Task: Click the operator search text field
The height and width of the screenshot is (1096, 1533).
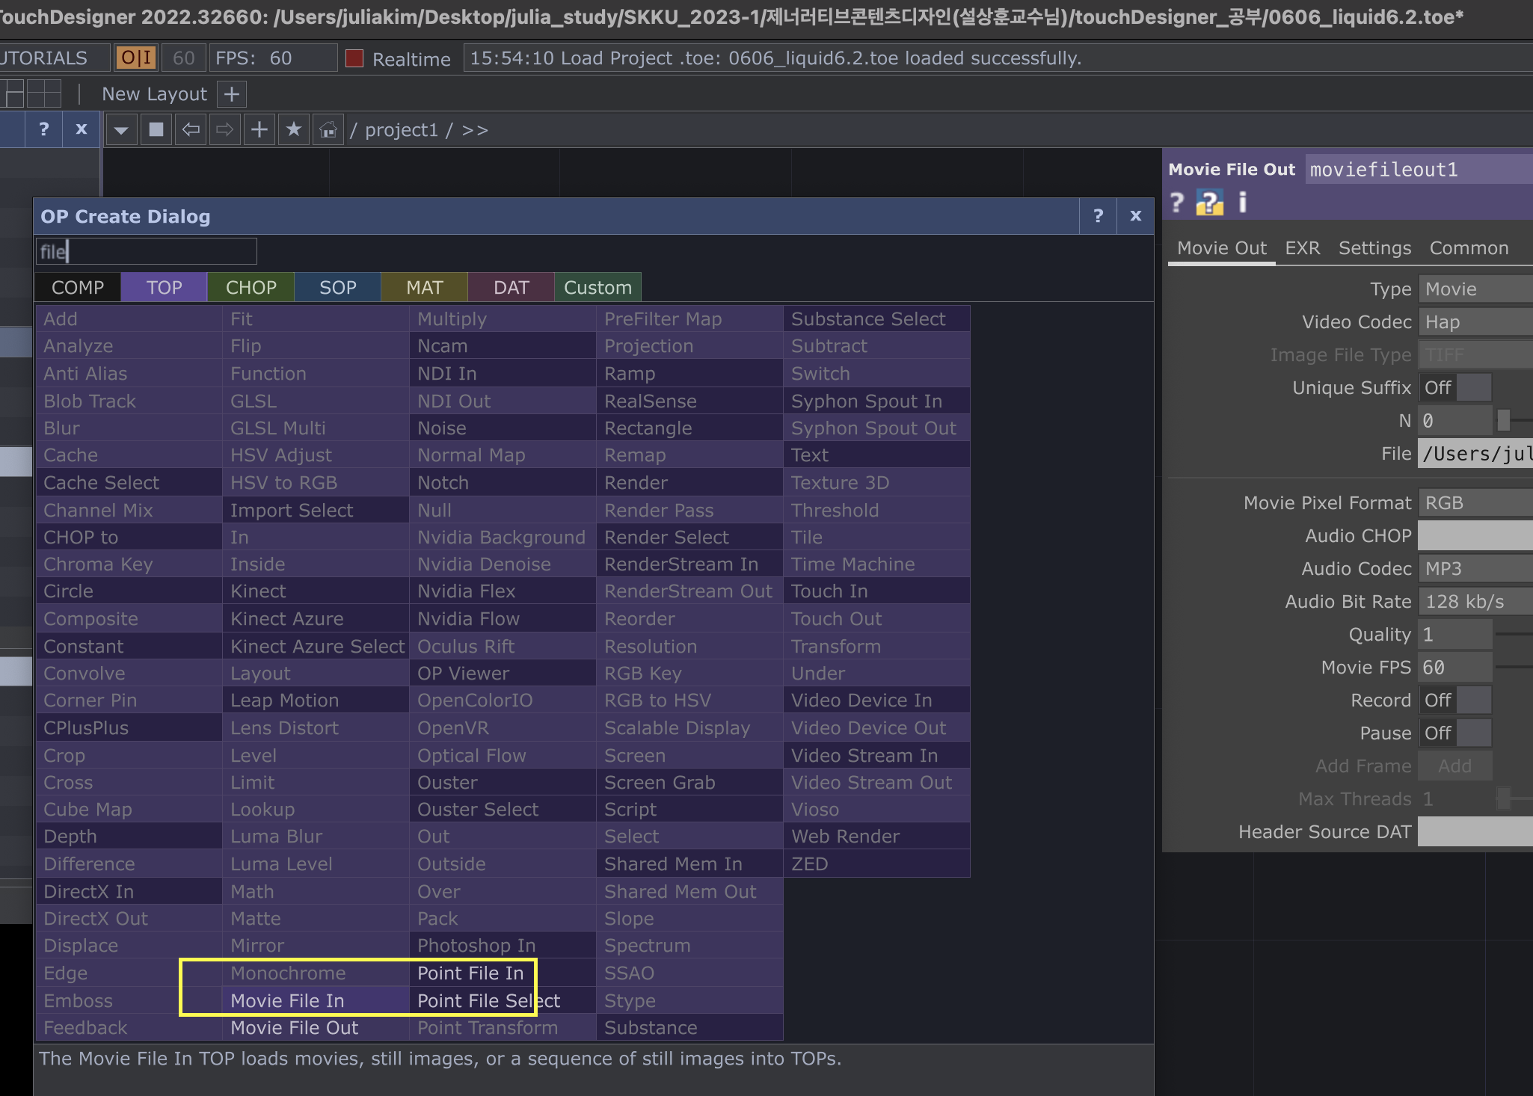Action: point(147,252)
